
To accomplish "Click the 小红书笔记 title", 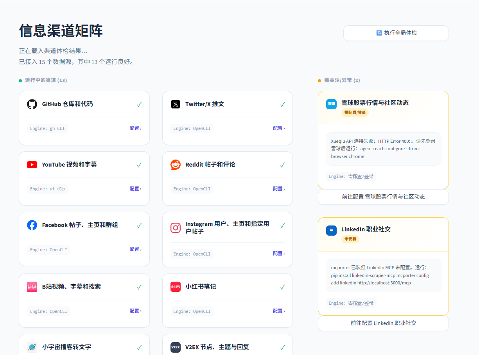I will tap(201, 287).
